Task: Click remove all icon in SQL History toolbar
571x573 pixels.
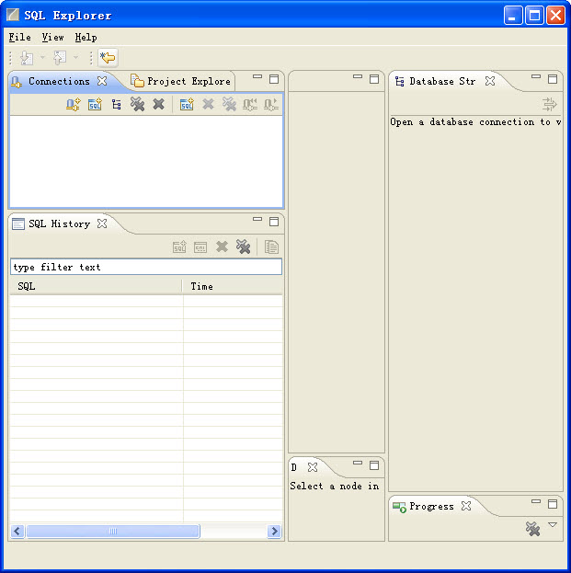Action: point(243,246)
